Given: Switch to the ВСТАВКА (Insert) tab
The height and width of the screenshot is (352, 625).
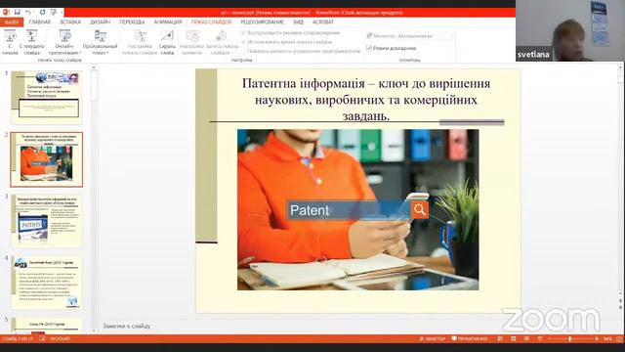Looking at the screenshot, I should [x=70, y=22].
